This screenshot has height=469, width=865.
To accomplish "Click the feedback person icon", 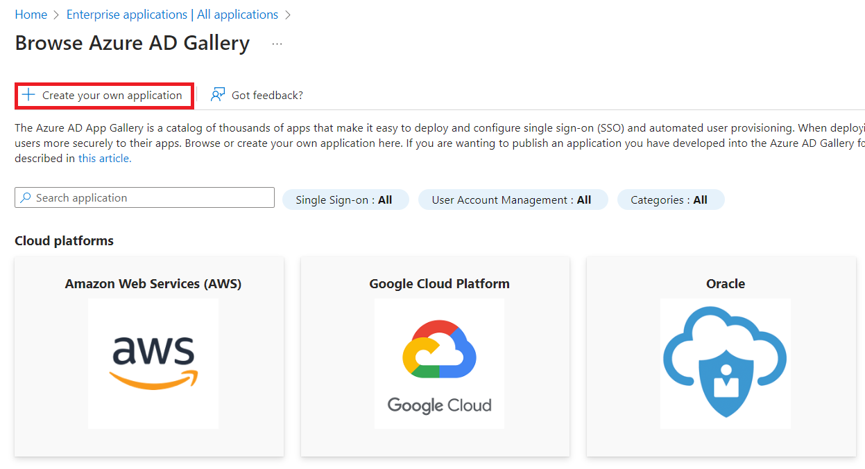I will coord(217,94).
